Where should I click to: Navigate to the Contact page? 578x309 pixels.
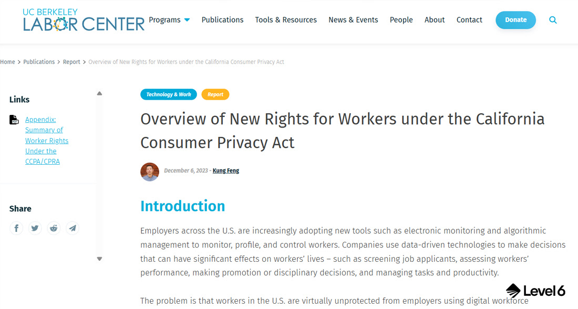click(x=469, y=19)
